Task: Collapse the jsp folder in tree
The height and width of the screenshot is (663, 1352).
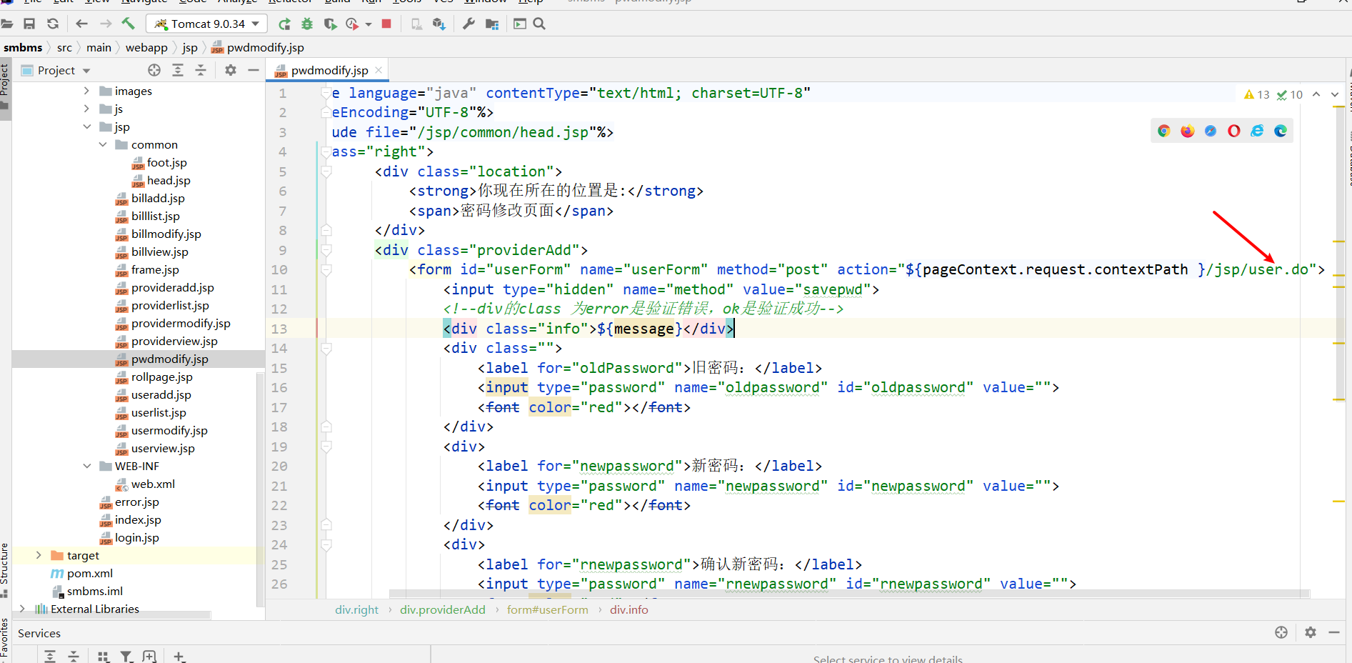Action: pos(87,126)
